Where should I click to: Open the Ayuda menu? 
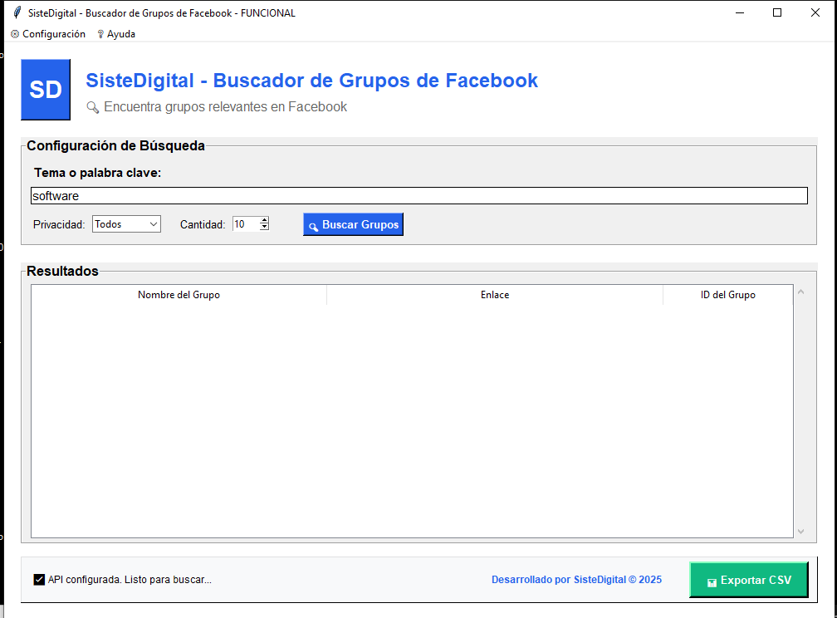pos(116,34)
